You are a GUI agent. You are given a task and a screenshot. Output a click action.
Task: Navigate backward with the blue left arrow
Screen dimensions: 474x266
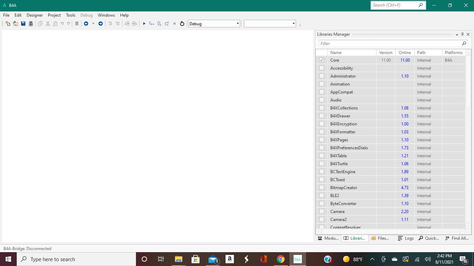pos(86,24)
